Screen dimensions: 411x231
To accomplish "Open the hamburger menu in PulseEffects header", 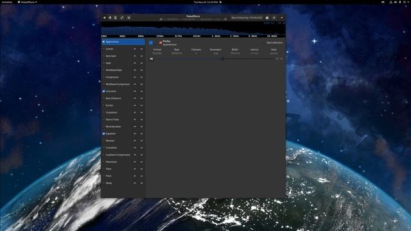I will point(274,18).
